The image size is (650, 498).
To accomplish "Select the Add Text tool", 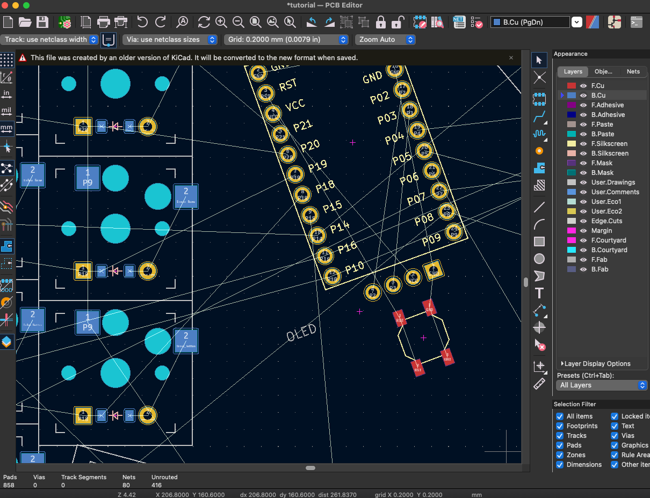I will tap(539, 293).
